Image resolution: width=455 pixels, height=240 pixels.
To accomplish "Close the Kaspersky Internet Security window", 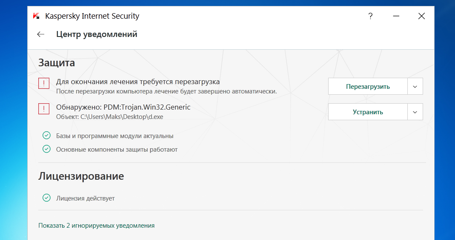I will pos(421,16).
